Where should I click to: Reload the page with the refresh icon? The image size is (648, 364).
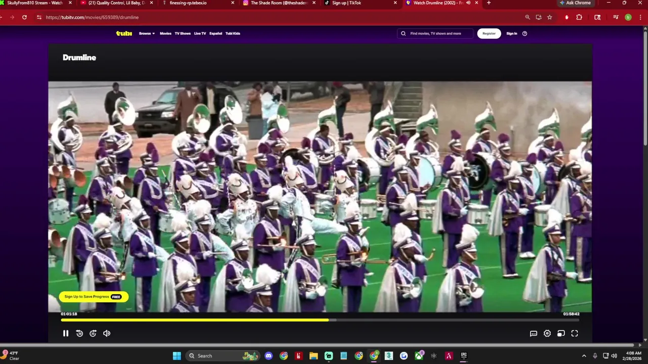24,17
